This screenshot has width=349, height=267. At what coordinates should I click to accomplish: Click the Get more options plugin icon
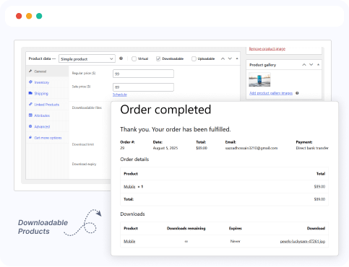coord(30,137)
